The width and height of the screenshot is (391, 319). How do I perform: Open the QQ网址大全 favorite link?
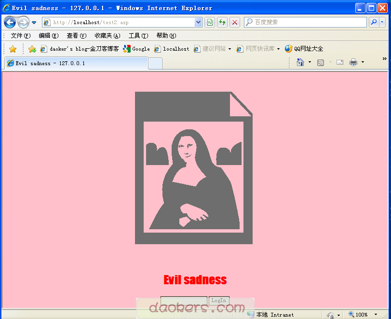coord(304,49)
